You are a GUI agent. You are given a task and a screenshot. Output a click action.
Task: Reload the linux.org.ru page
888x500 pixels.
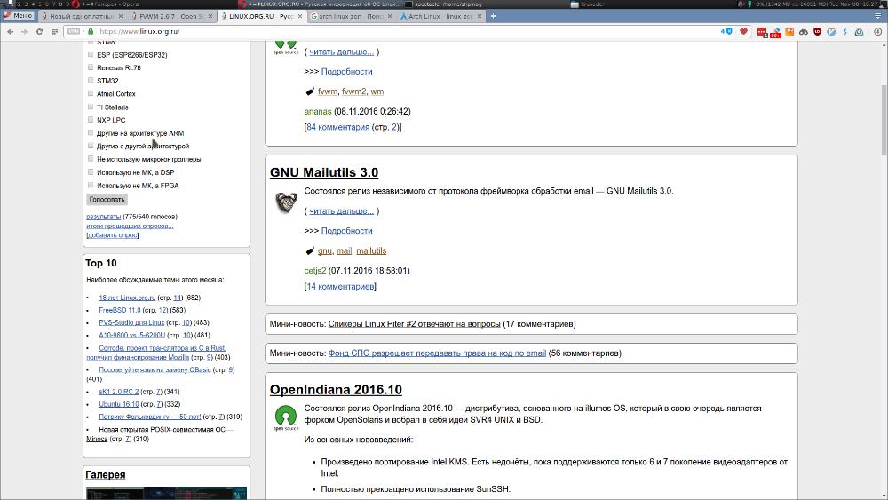(x=39, y=32)
